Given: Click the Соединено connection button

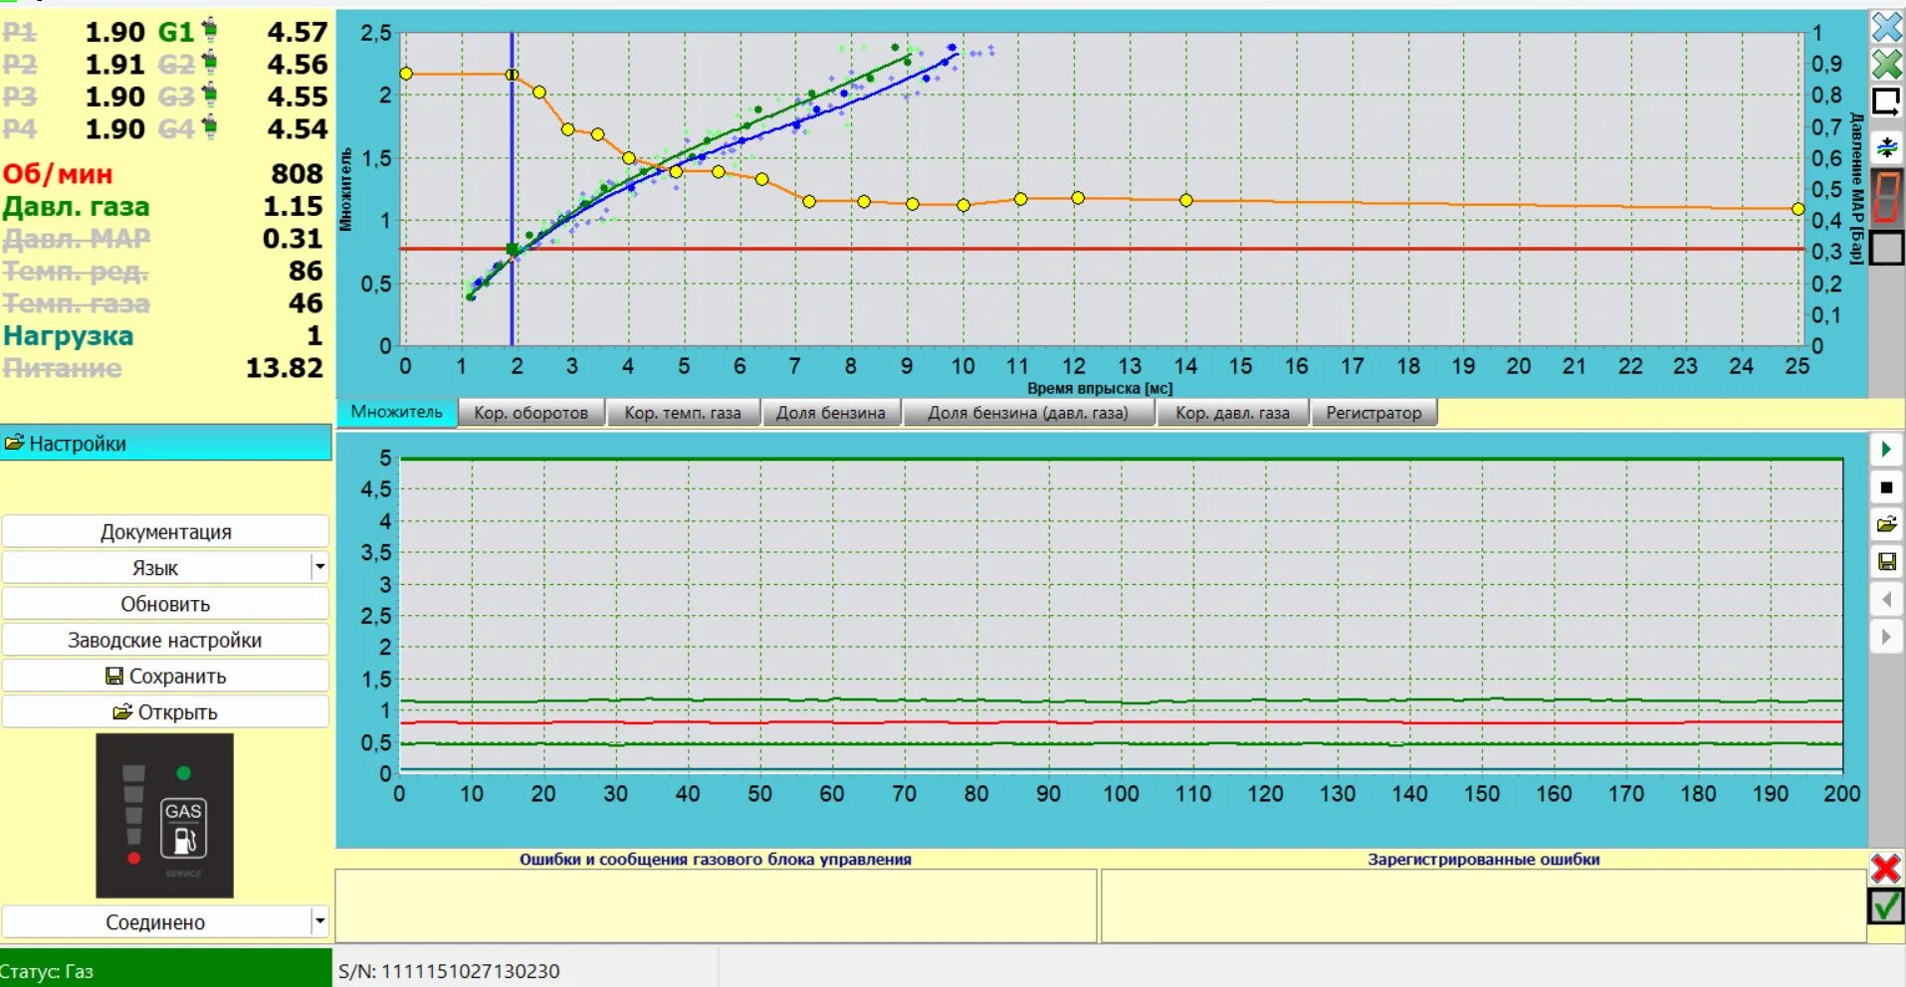Looking at the screenshot, I should click(155, 921).
